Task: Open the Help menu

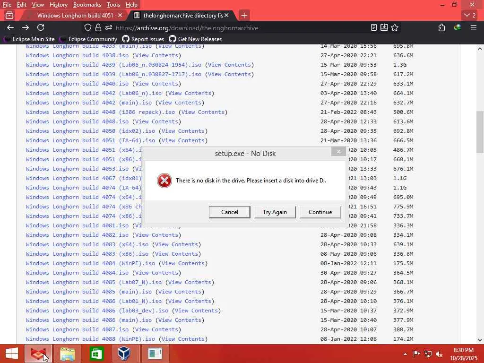Action: click(131, 5)
